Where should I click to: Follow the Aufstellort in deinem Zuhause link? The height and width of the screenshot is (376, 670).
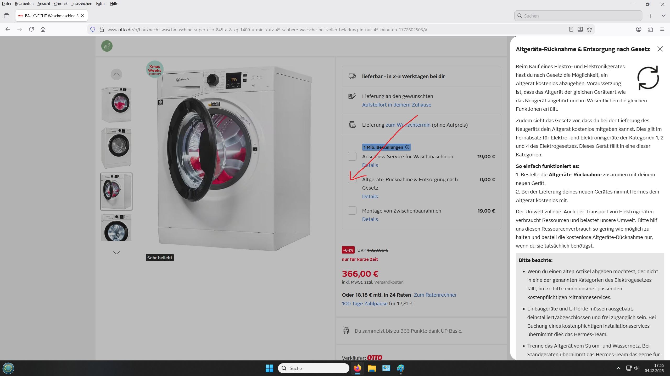point(397,105)
